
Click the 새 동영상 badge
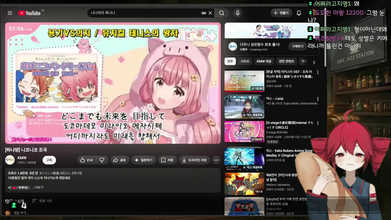click(272, 142)
